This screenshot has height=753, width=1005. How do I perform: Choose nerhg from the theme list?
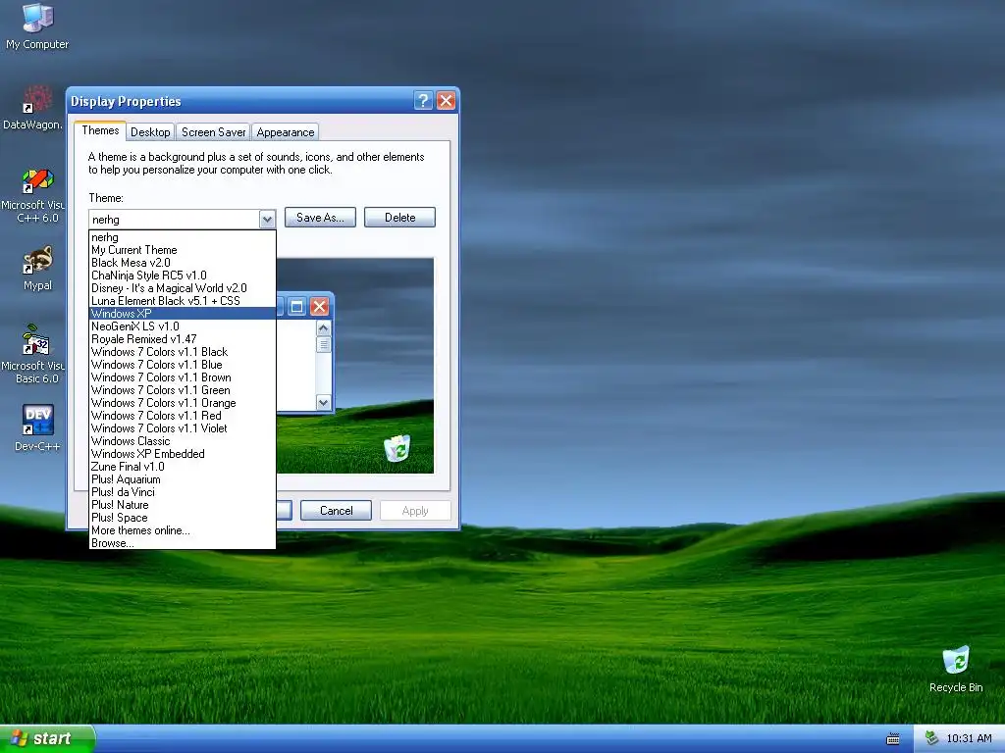click(183, 237)
